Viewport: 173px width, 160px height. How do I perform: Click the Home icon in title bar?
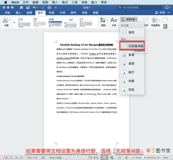coord(21,8)
